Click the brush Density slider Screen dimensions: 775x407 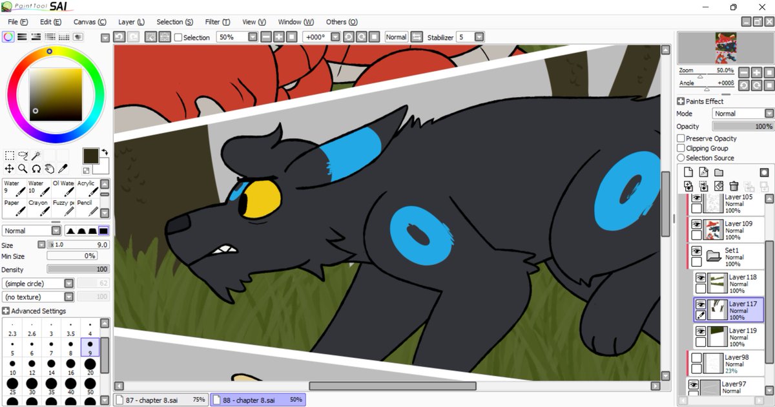(77, 269)
